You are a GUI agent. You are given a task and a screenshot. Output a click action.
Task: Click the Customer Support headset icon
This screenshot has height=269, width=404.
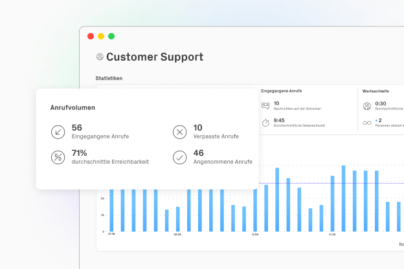(x=100, y=56)
